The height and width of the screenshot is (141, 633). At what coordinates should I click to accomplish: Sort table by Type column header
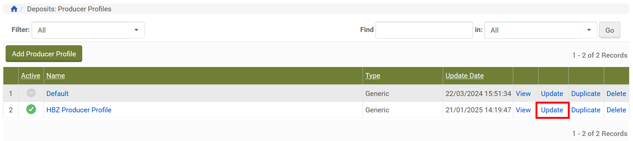point(373,76)
